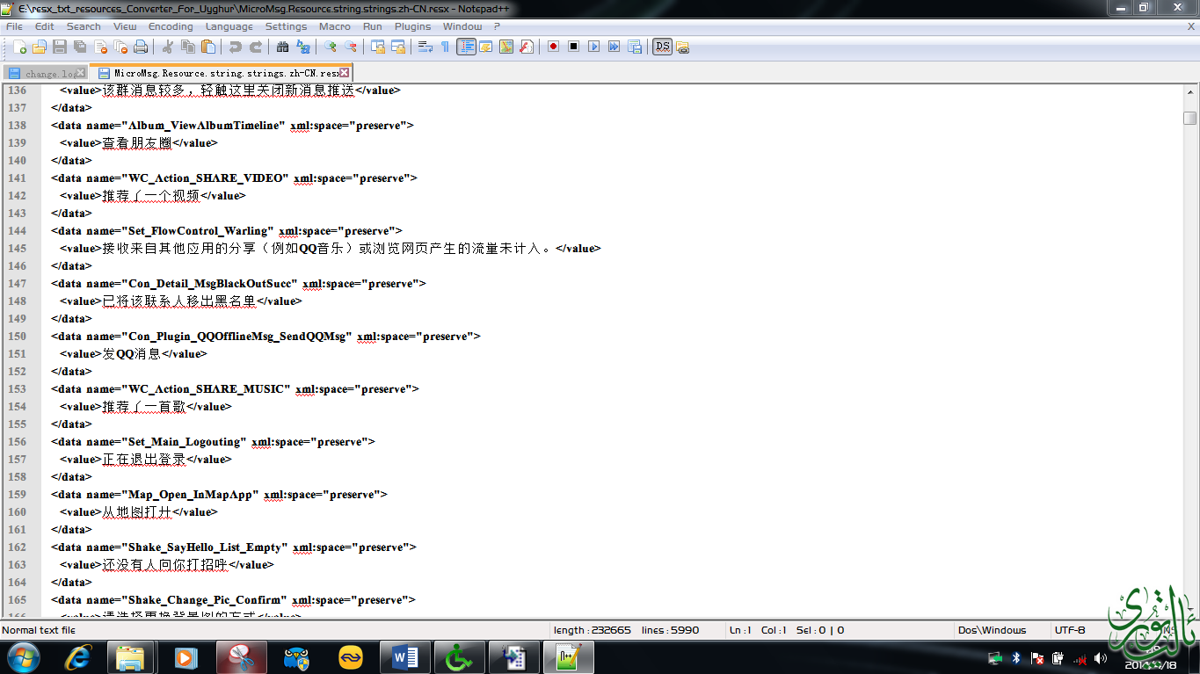Open the File menu
The image size is (1200, 674).
pos(14,26)
